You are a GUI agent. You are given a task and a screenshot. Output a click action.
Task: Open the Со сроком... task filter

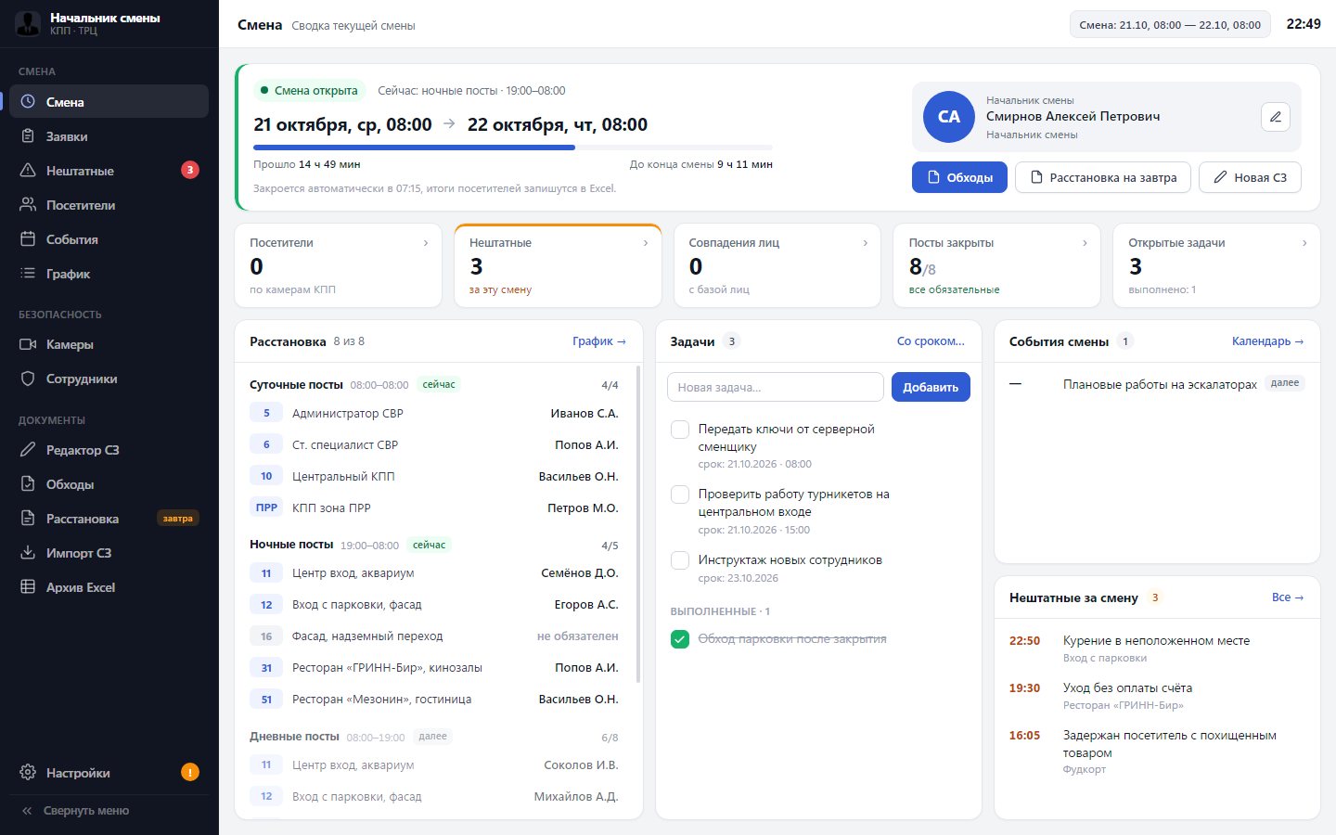[931, 341]
